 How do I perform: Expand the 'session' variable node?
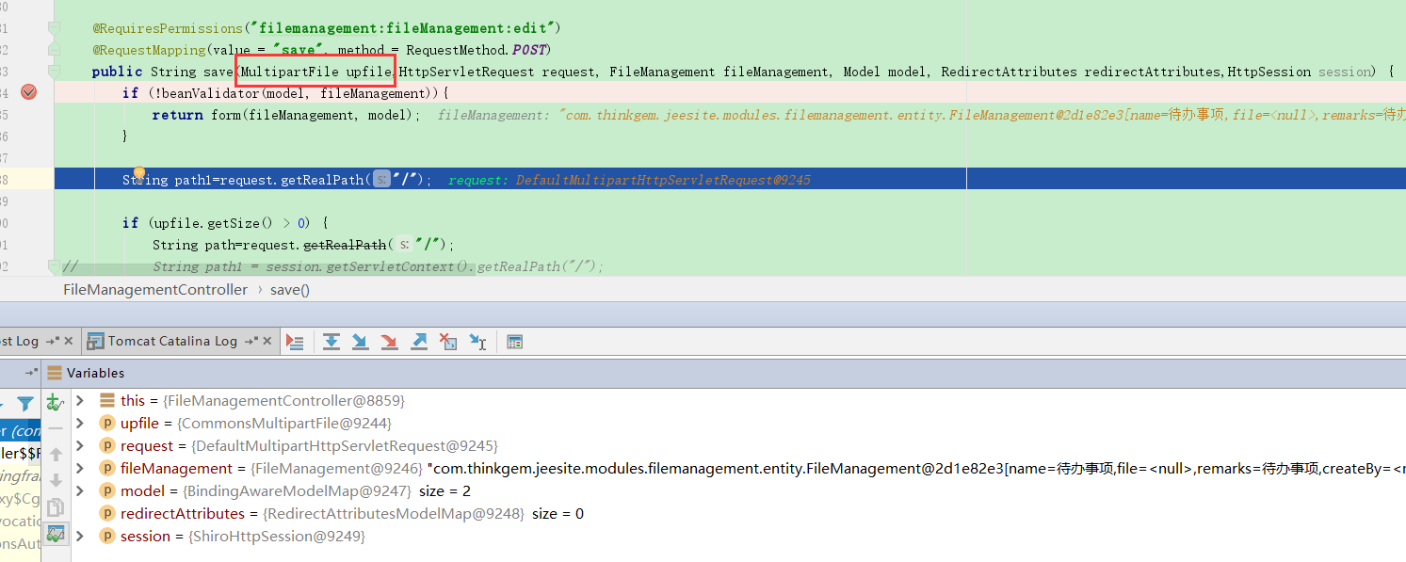(x=80, y=537)
